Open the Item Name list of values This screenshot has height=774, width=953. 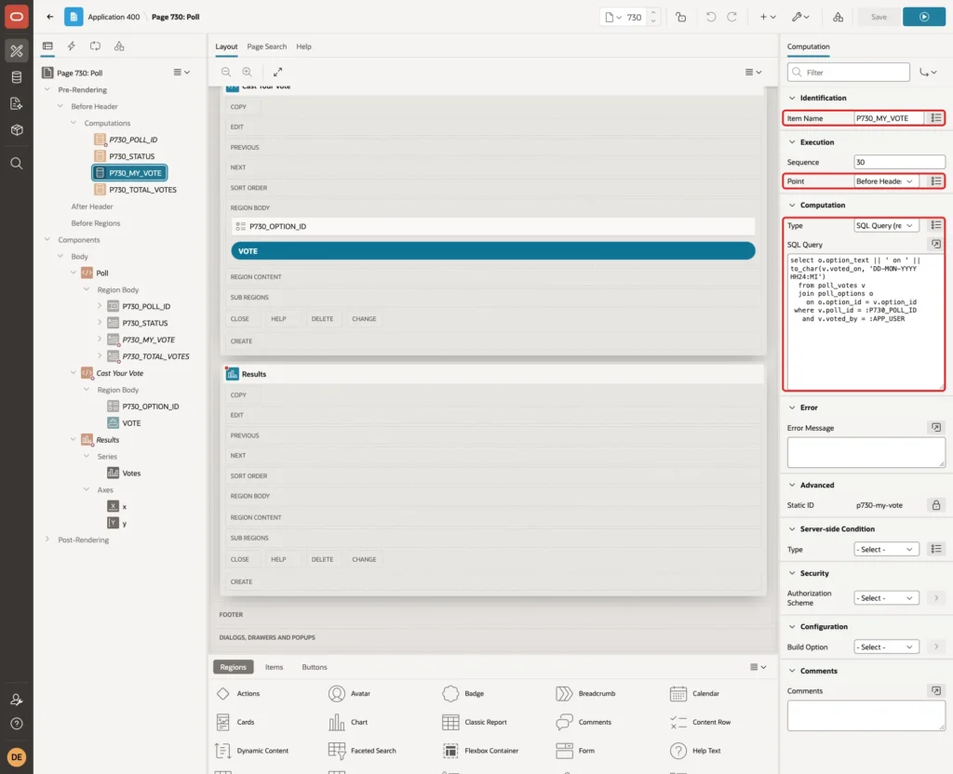pos(936,118)
